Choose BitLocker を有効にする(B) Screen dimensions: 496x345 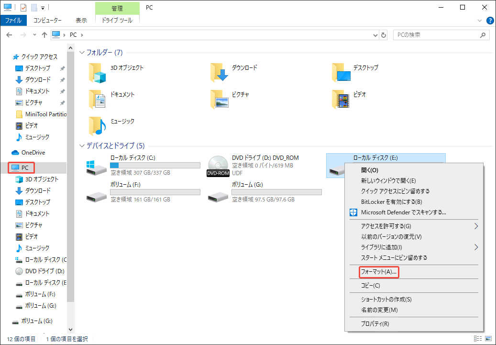point(392,202)
